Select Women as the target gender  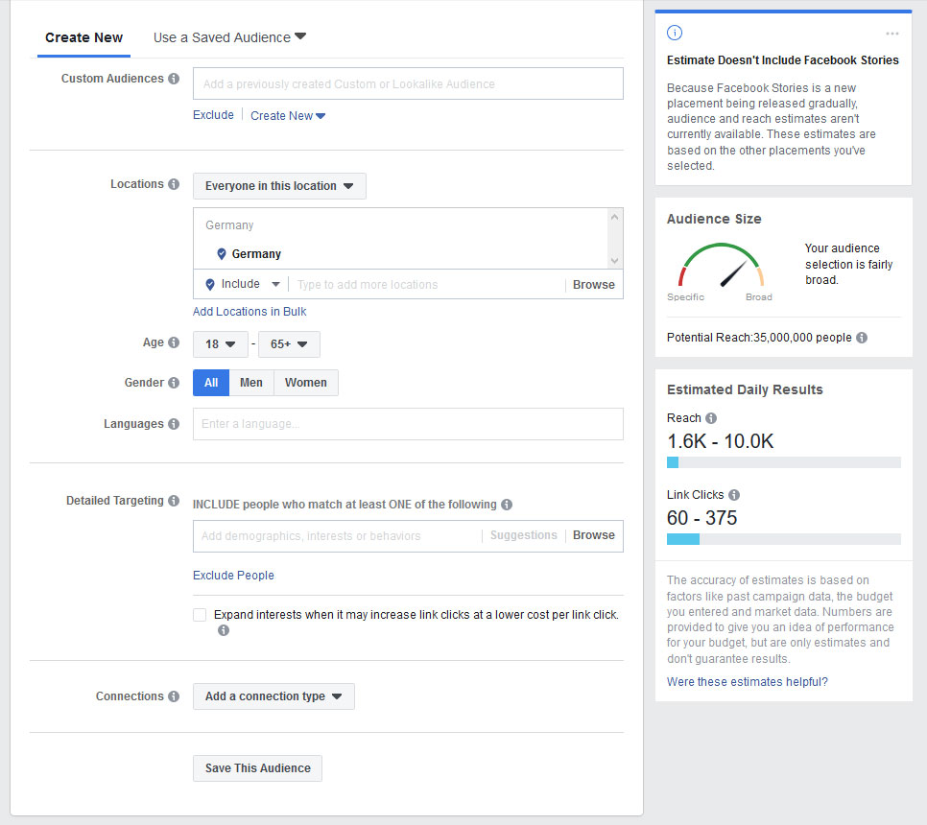coord(305,383)
